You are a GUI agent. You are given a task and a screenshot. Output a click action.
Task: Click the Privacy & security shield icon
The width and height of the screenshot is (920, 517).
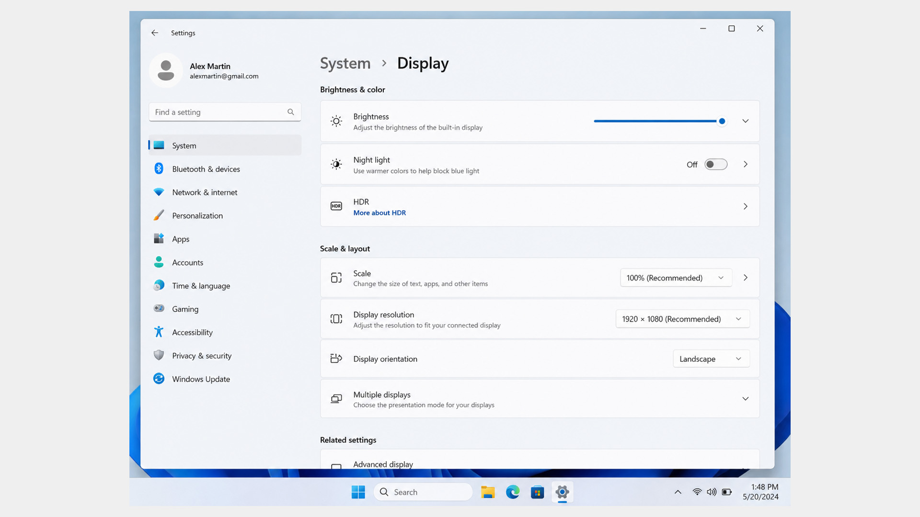coord(159,355)
